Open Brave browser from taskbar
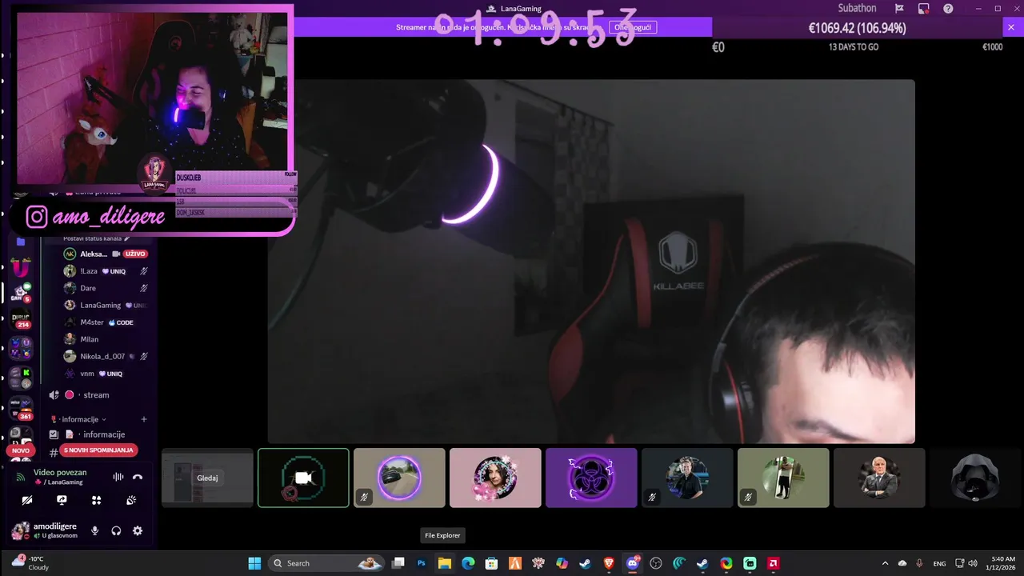This screenshot has width=1024, height=576. click(609, 563)
